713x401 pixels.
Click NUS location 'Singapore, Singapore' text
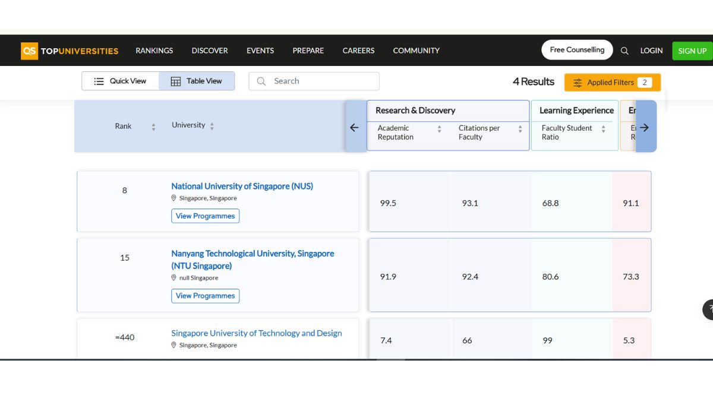pyautogui.click(x=208, y=198)
